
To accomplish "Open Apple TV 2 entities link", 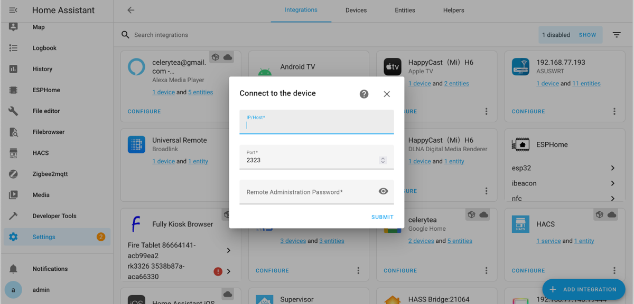I will tap(456, 83).
